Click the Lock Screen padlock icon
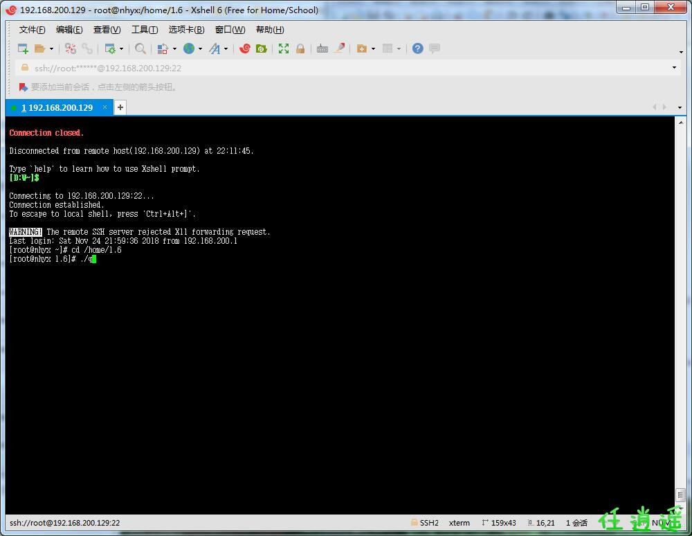 pyautogui.click(x=300, y=48)
